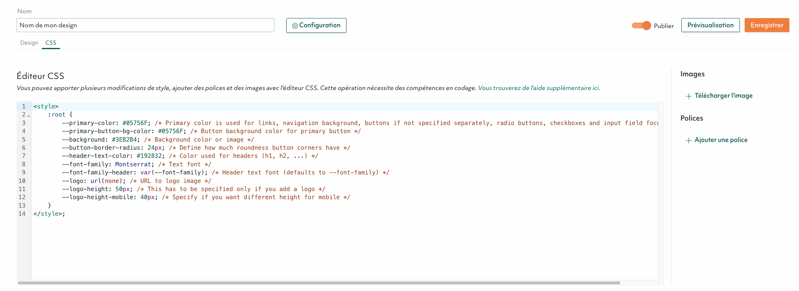
Task: Click line number 13 in the gutter
Action: (22, 206)
